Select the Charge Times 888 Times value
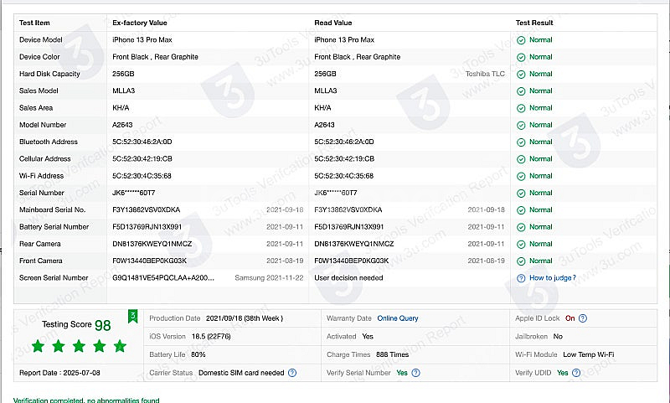670x403 pixels. pos(392,354)
